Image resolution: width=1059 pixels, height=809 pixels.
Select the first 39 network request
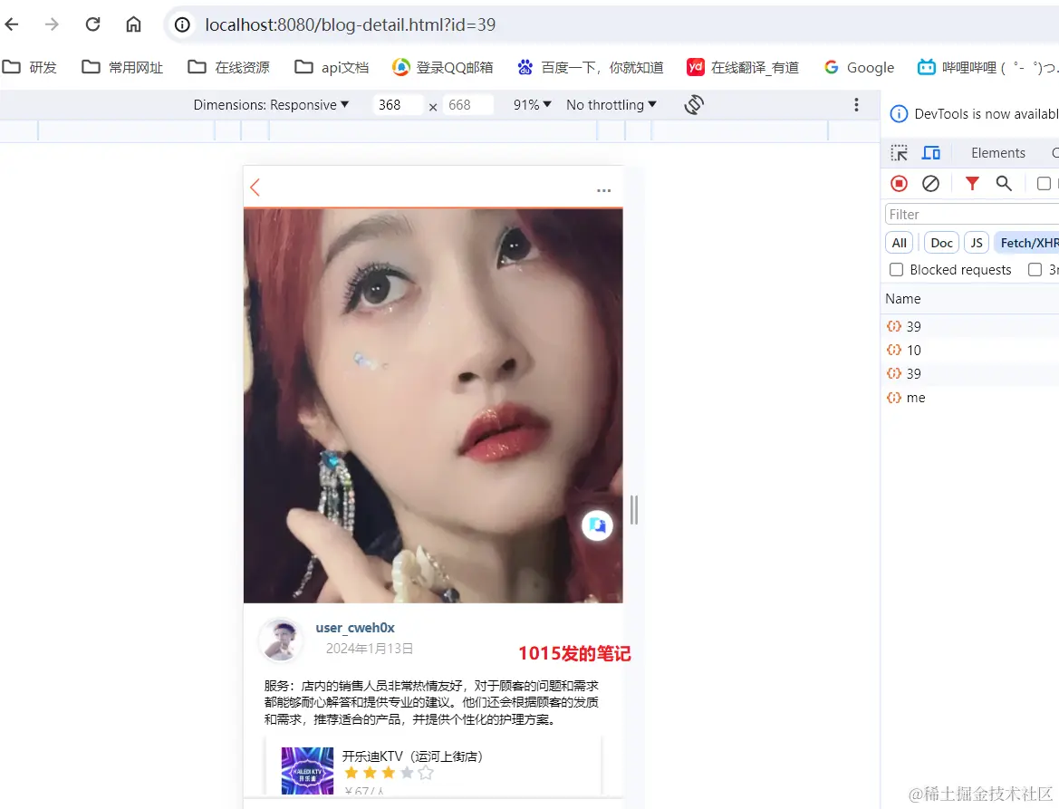970,326
